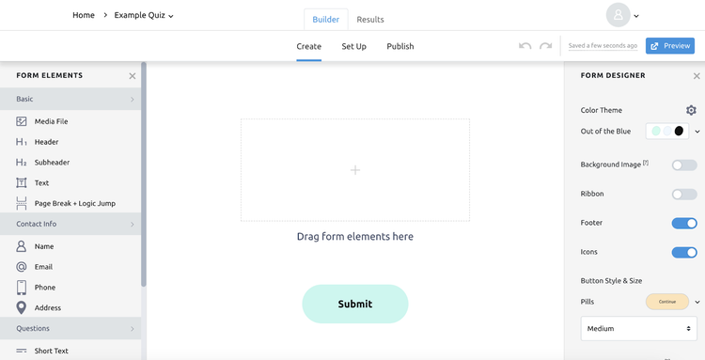Click the Subheader label text

point(52,163)
